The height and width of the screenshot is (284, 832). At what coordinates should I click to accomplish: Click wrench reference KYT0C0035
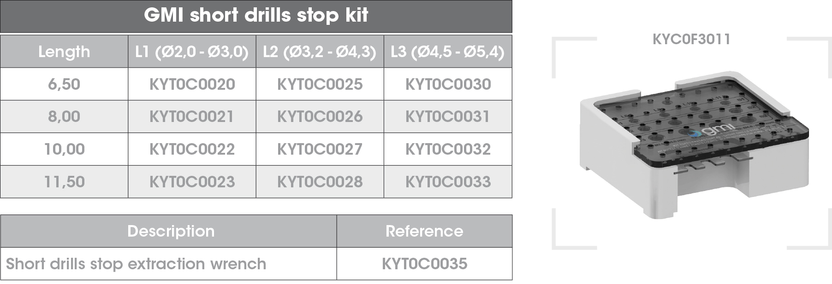(x=424, y=264)
